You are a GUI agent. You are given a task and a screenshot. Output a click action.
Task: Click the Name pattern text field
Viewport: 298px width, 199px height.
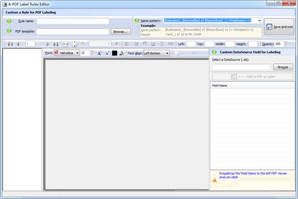coord(210,21)
